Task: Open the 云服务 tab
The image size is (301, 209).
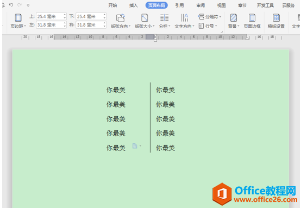Action: pyautogui.click(x=289, y=5)
